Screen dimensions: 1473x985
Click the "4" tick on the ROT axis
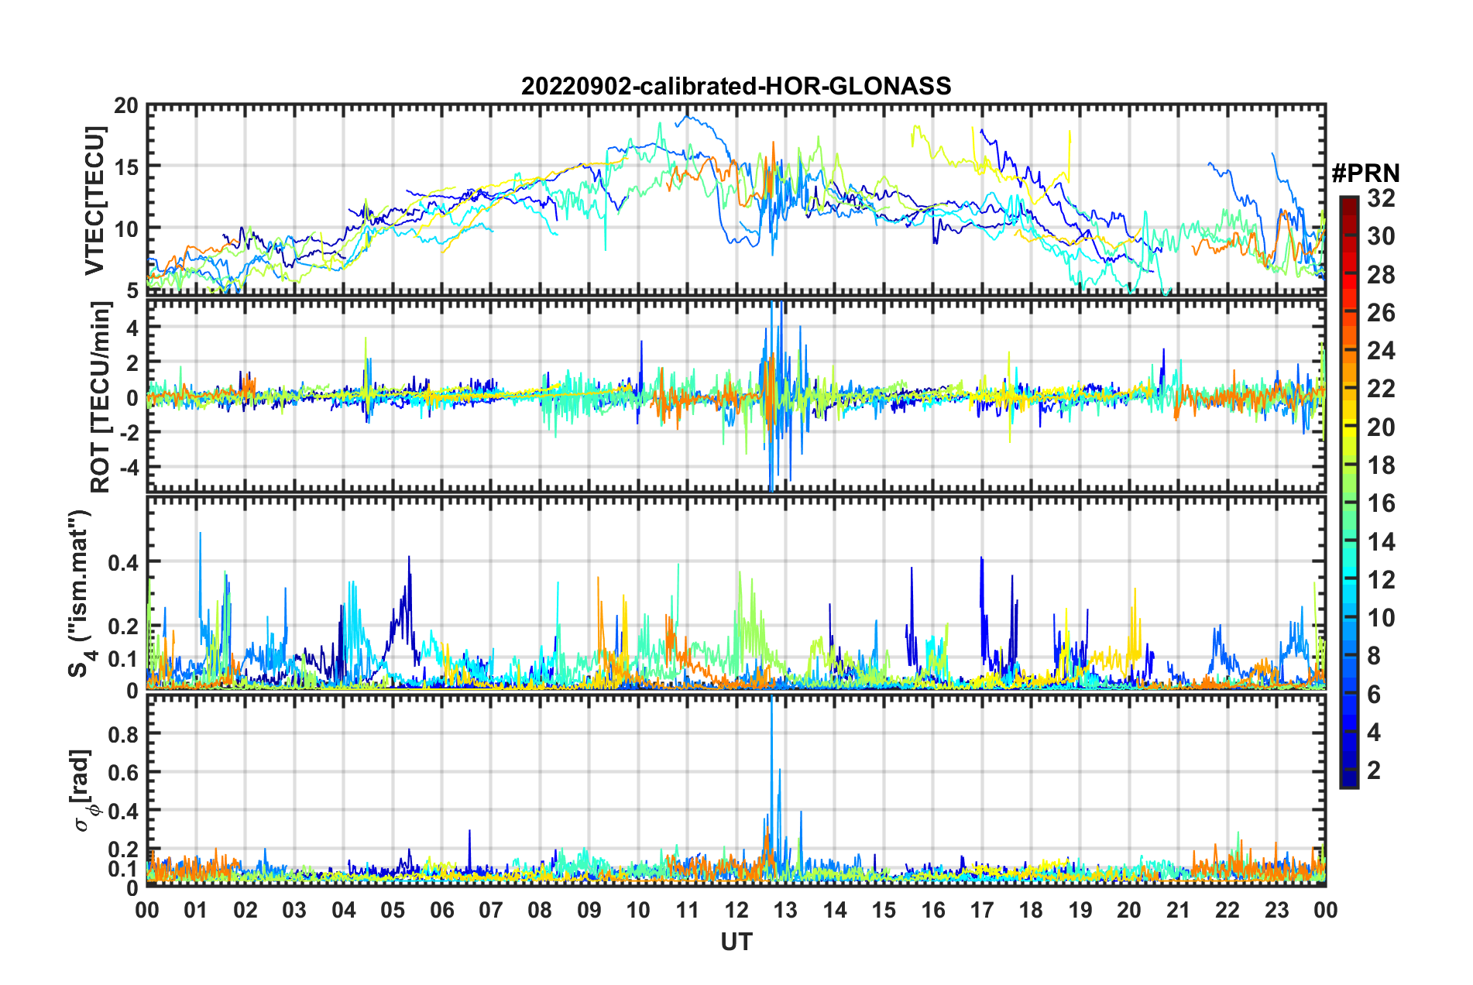[132, 328]
